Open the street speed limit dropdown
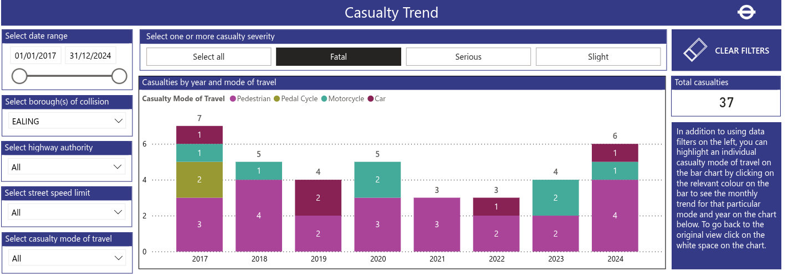Viewport: 788px width, 277px height. [67, 212]
